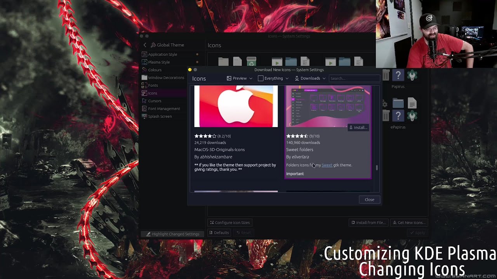
Task: Go back using the Global Theme arrow
Action: [x=145, y=45]
